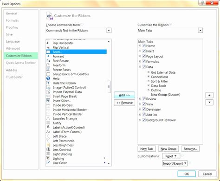
Task: Click the Image (ActiveX Control) icon
Action: click(48, 87)
